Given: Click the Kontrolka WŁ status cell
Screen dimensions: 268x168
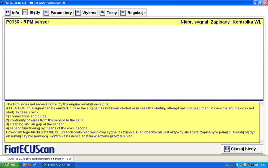Looking at the screenshot, I should point(247,22).
